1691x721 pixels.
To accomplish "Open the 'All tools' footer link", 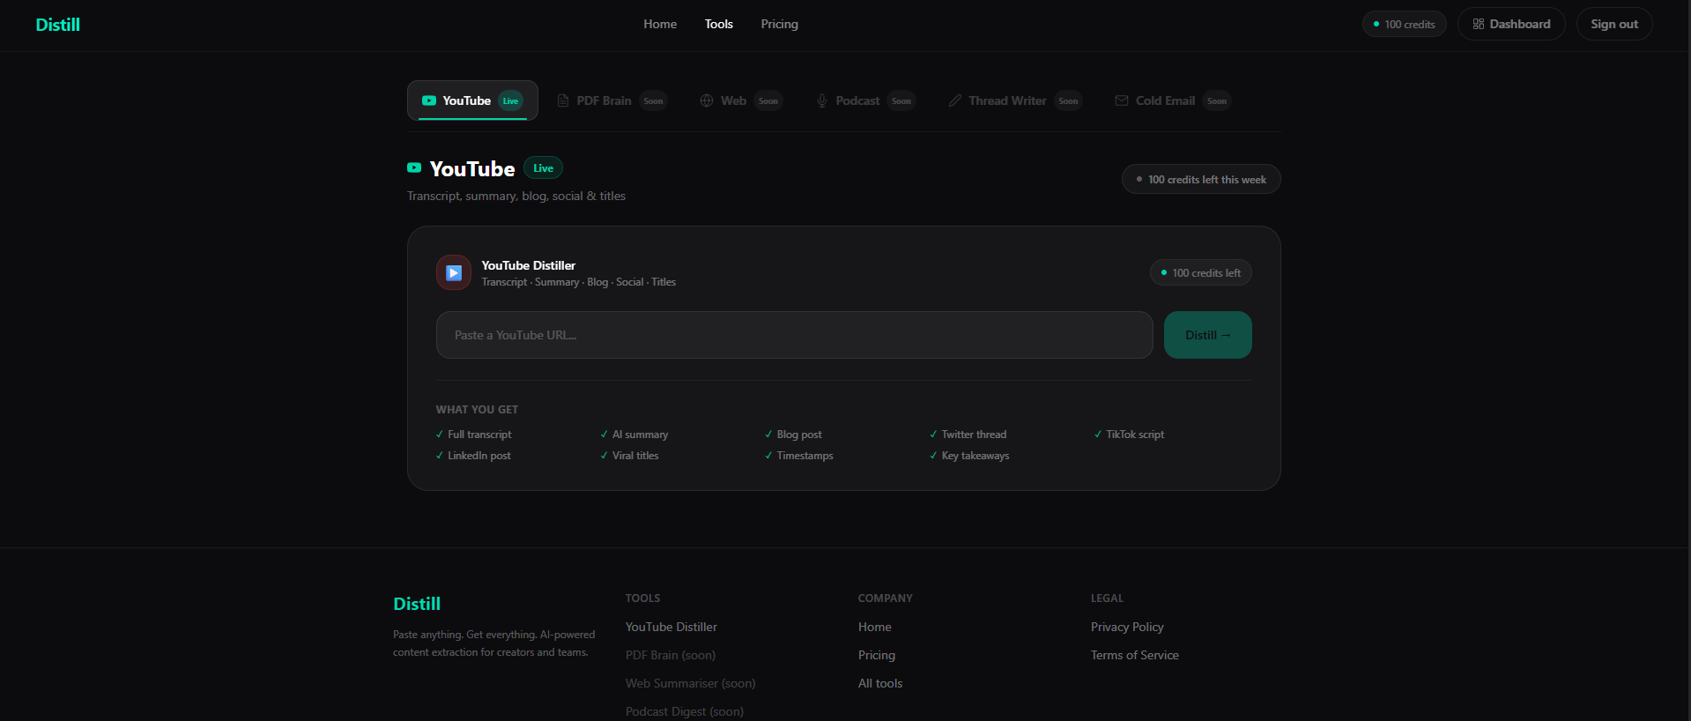I will [x=880, y=683].
